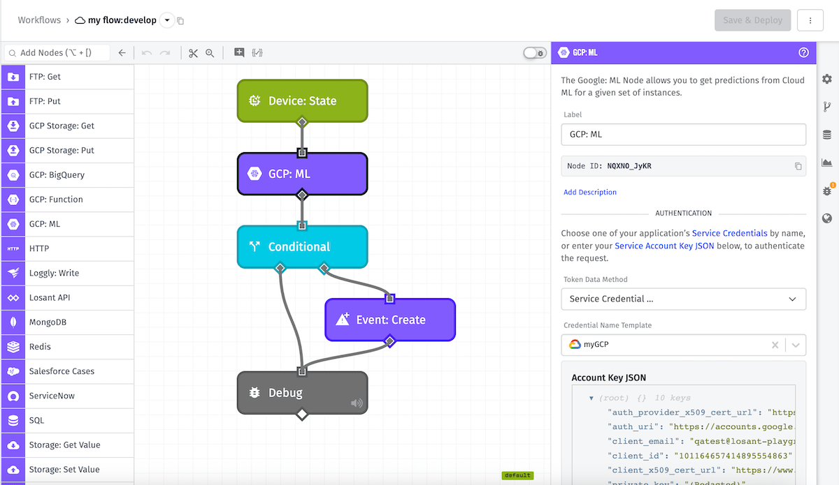
Task: Click the Add Description link
Action: (590, 192)
